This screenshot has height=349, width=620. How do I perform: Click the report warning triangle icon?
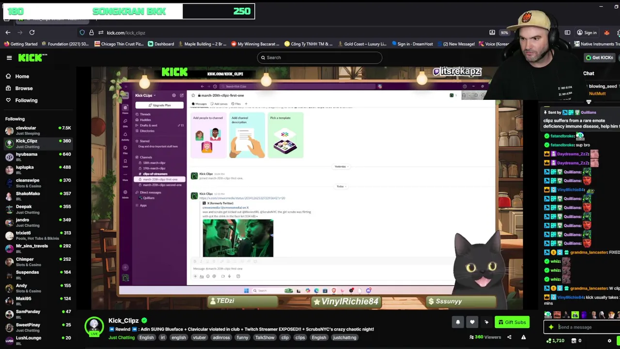coord(524,337)
